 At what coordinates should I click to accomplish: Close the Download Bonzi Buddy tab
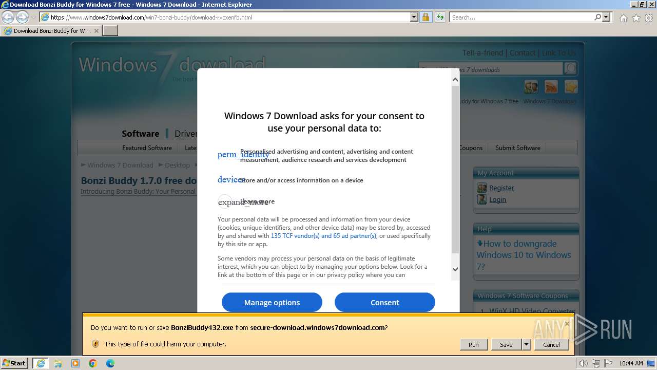[x=96, y=31]
